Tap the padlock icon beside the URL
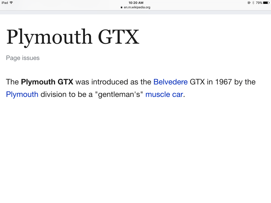 coord(121,7)
